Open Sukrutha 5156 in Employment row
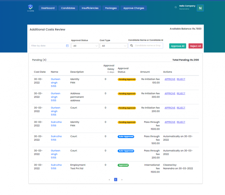225x195 pixels. pyautogui.click(x=56, y=167)
